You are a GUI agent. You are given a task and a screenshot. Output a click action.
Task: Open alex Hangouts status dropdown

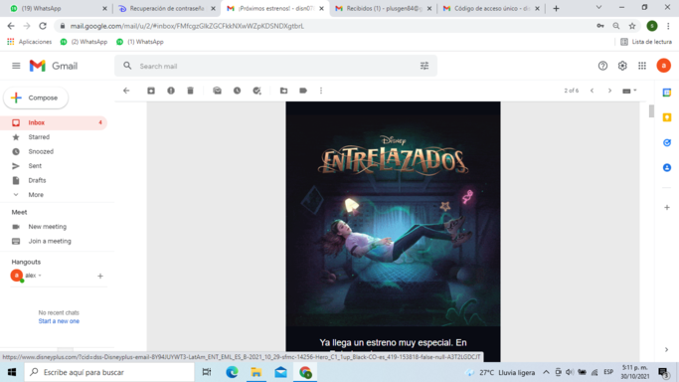pos(34,276)
